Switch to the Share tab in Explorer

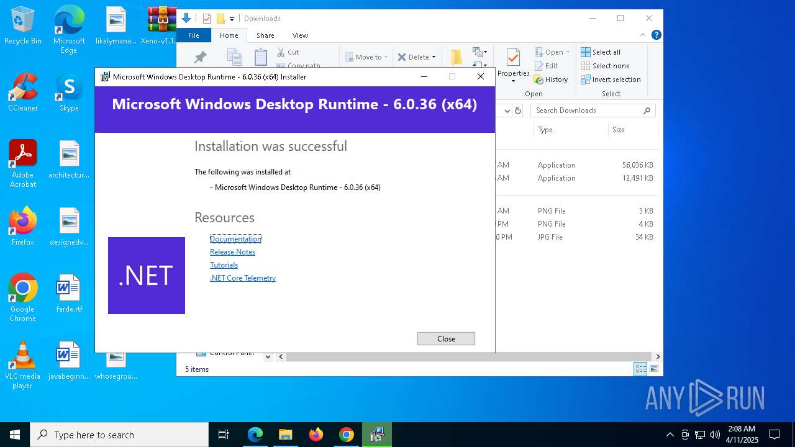(265, 35)
